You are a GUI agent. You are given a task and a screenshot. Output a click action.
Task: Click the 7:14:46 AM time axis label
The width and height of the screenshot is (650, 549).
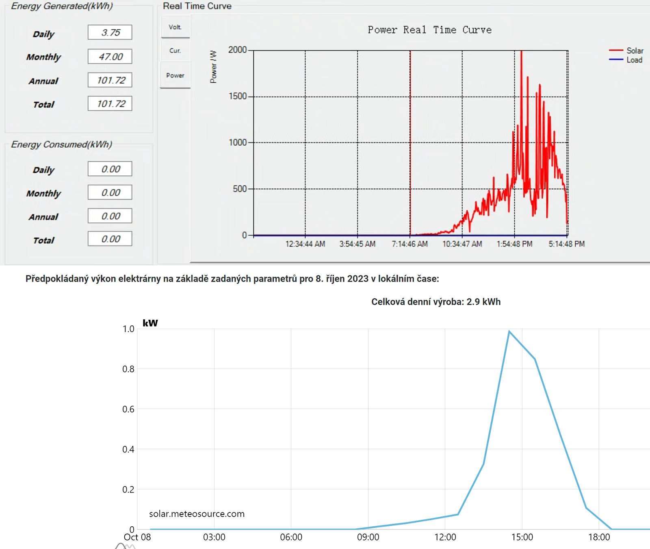pyautogui.click(x=409, y=244)
